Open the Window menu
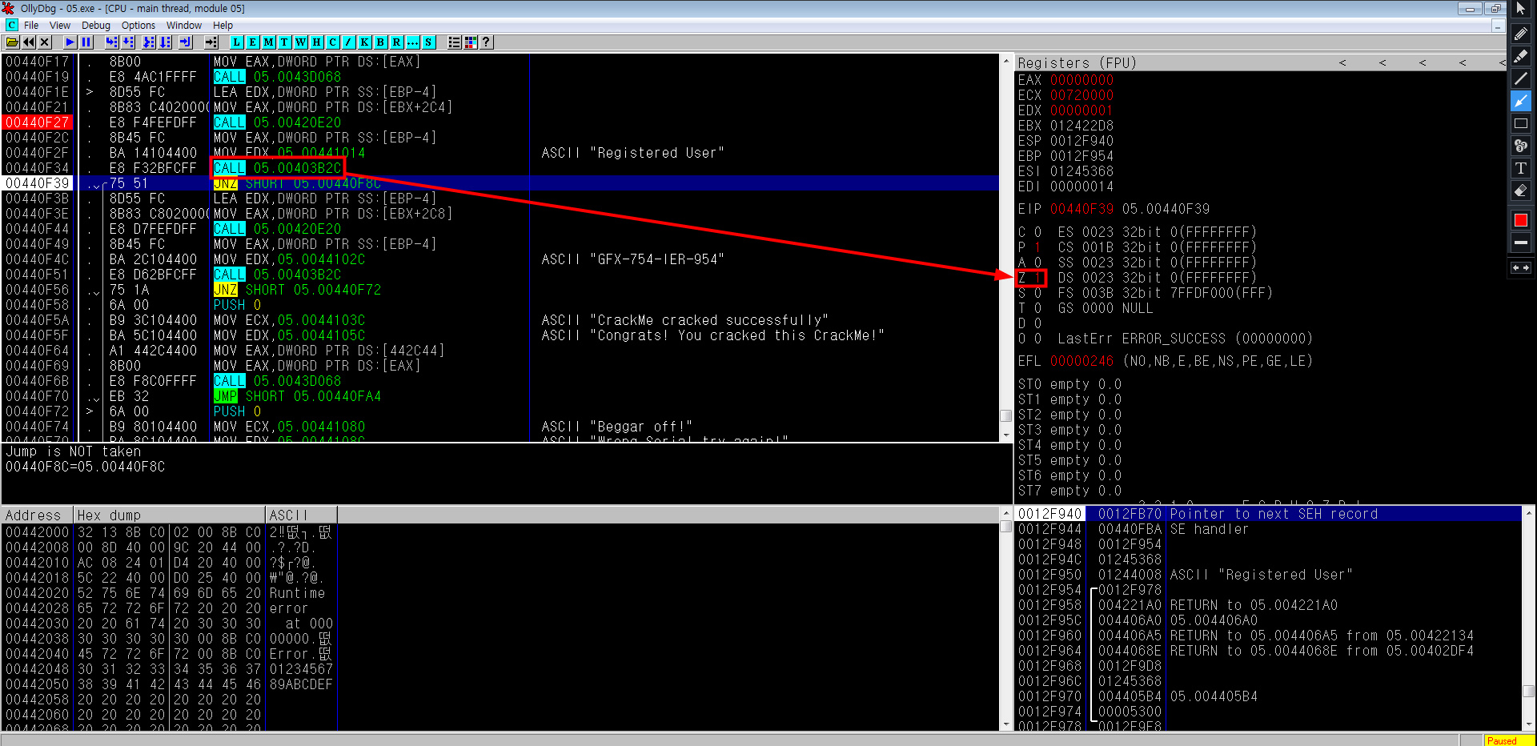Screen dimensions: 1537x746 [184, 26]
